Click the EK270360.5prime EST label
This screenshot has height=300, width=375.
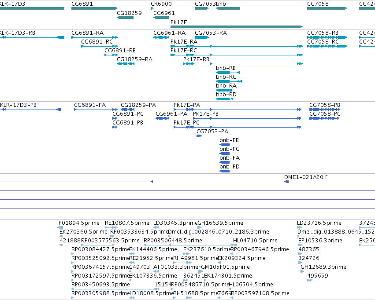83,232
